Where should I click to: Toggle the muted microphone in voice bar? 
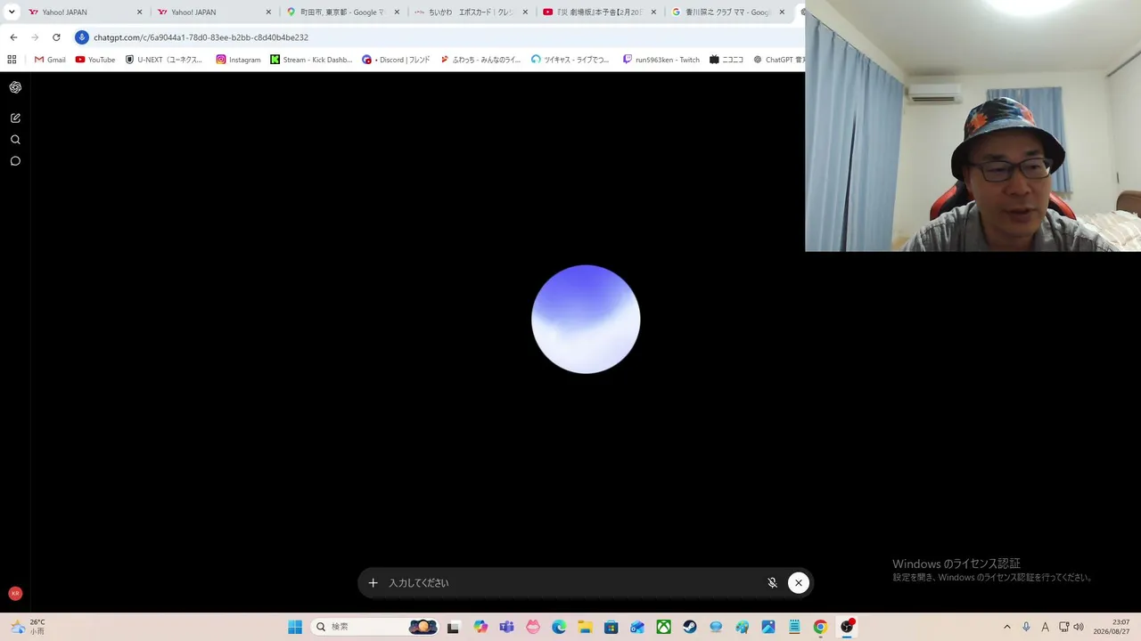click(x=772, y=583)
